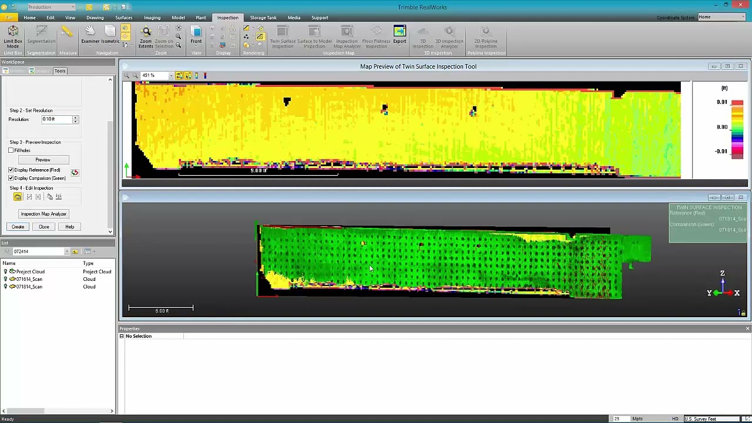The height and width of the screenshot is (423, 752).
Task: Click the Resolution input field
Action: point(57,119)
